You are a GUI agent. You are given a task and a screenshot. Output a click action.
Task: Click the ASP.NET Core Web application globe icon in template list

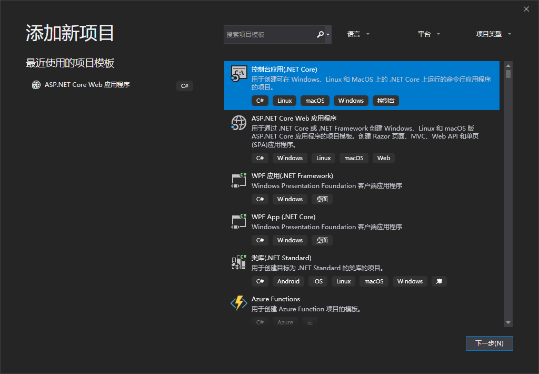tap(238, 123)
